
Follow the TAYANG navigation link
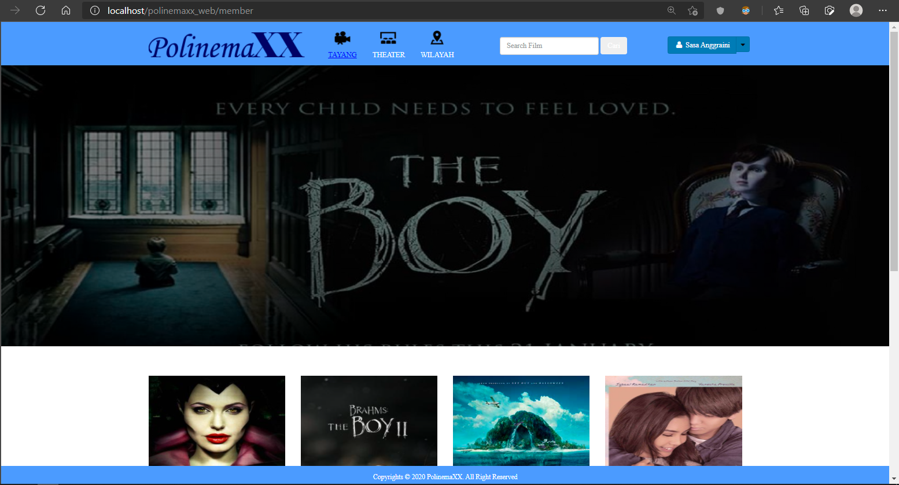342,55
